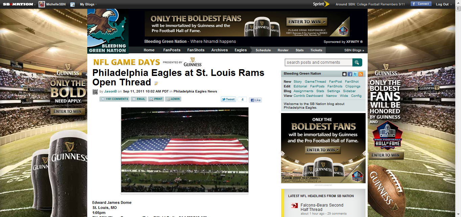Click the Print article button
Screen dimensions: 461x217
pos(156,99)
